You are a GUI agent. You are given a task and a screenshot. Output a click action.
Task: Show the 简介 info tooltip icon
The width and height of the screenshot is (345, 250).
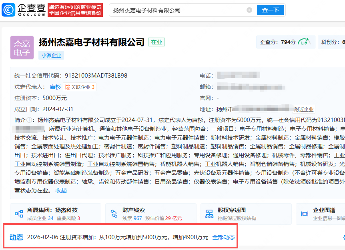pyautogui.click(x=29, y=120)
